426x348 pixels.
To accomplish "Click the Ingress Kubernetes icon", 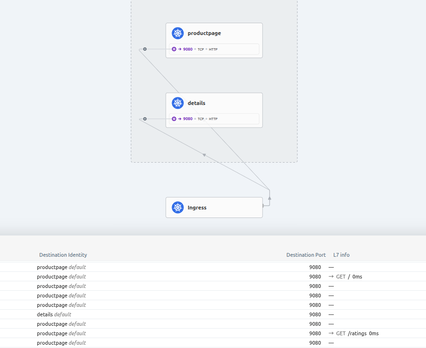I will 178,208.
